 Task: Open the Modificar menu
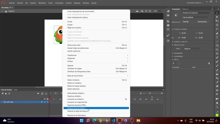[42, 3]
